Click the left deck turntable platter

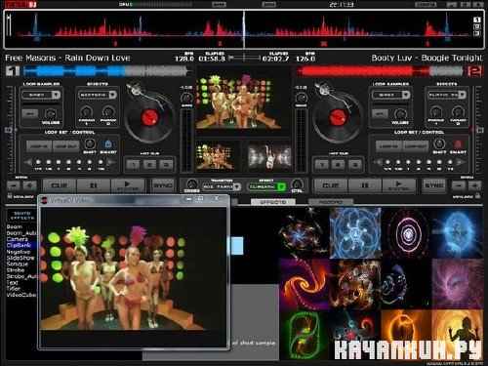pyautogui.click(x=149, y=118)
